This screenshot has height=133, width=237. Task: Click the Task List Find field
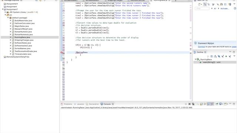[202, 8]
